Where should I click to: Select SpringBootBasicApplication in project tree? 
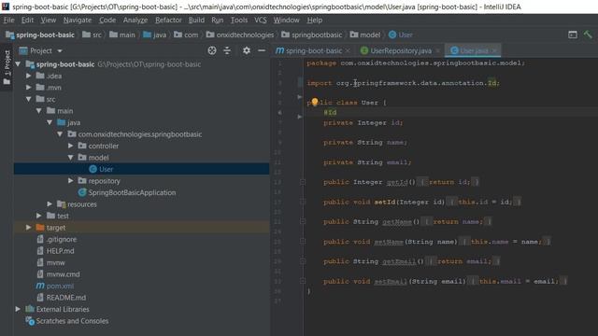[132, 192]
